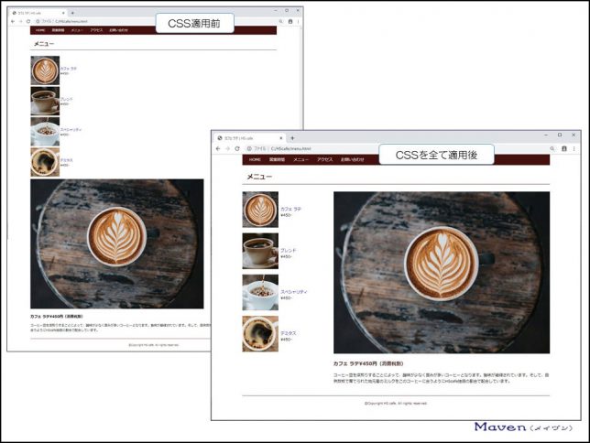Screen dimensions: 590x443
Task: Open the ブレンド link in the front window
Action: pos(289,250)
